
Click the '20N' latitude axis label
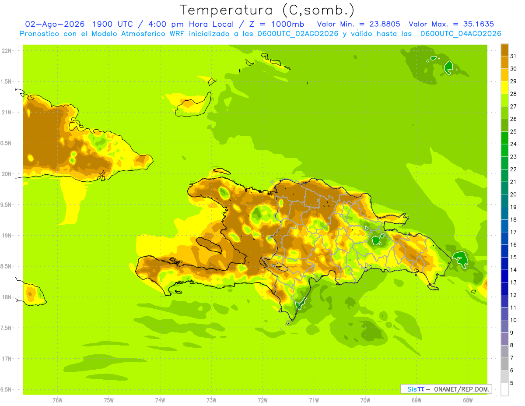(7, 174)
